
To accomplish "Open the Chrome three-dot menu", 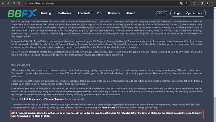I will pyautogui.click(x=213, y=3).
